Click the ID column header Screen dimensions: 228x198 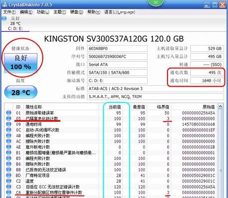18,107
